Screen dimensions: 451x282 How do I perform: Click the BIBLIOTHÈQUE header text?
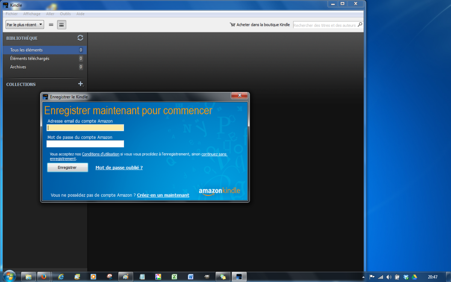tap(22, 38)
